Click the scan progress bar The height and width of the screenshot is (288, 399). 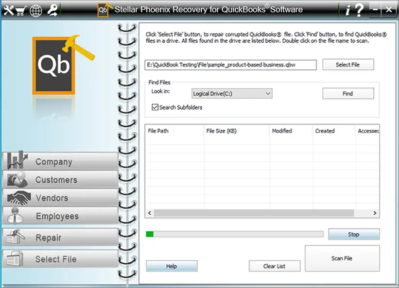(x=235, y=234)
